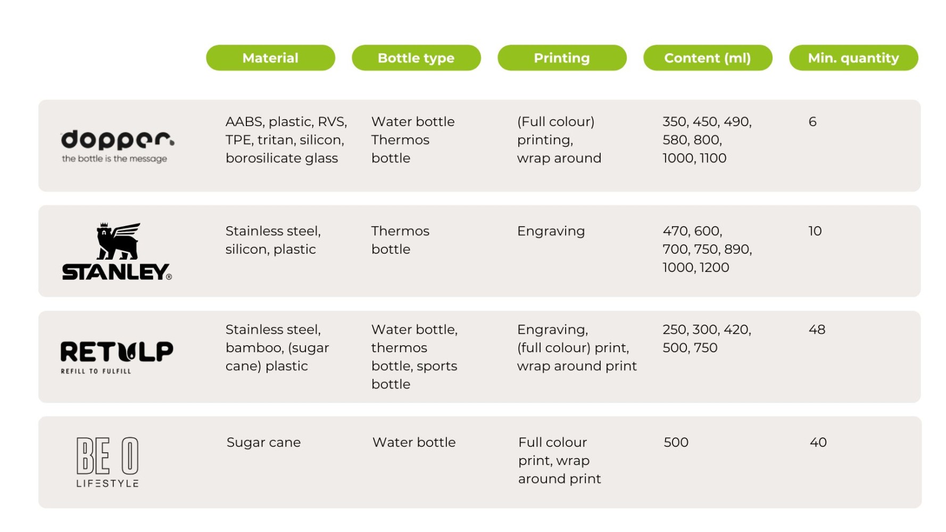This screenshot has width=946, height=532.
Task: Click Stanley's minimum quantity 10
Action: (815, 231)
